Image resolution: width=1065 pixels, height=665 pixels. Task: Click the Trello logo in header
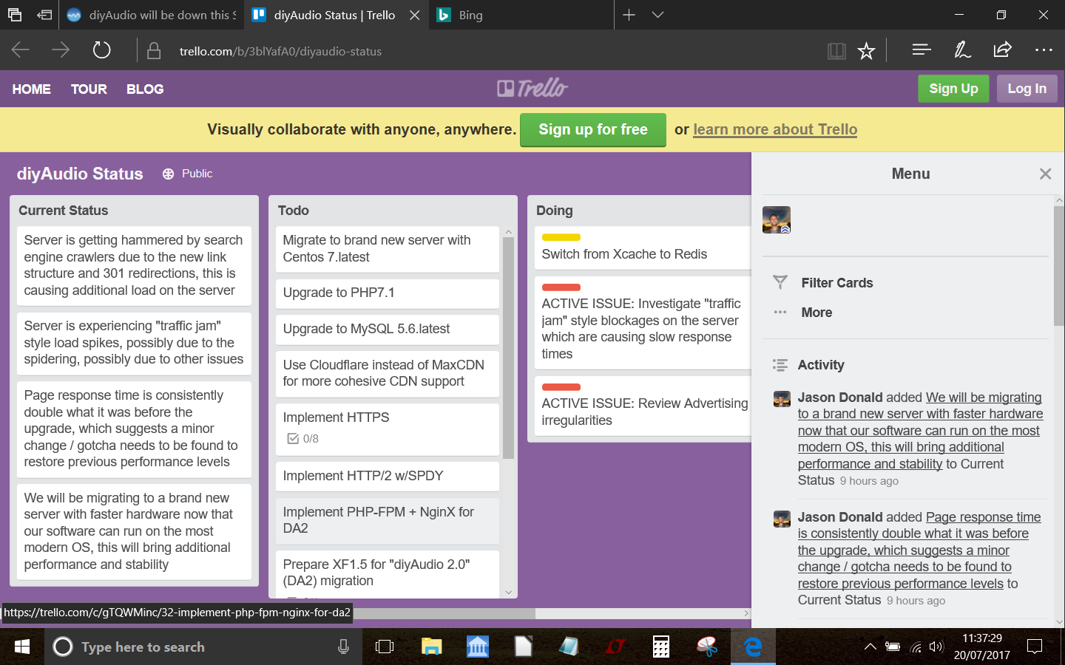click(532, 89)
